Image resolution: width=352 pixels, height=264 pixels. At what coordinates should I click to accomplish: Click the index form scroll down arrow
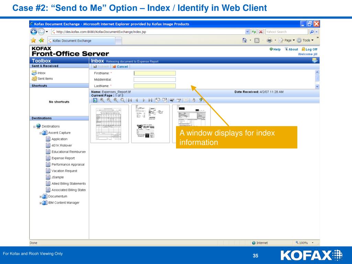pos(317,86)
